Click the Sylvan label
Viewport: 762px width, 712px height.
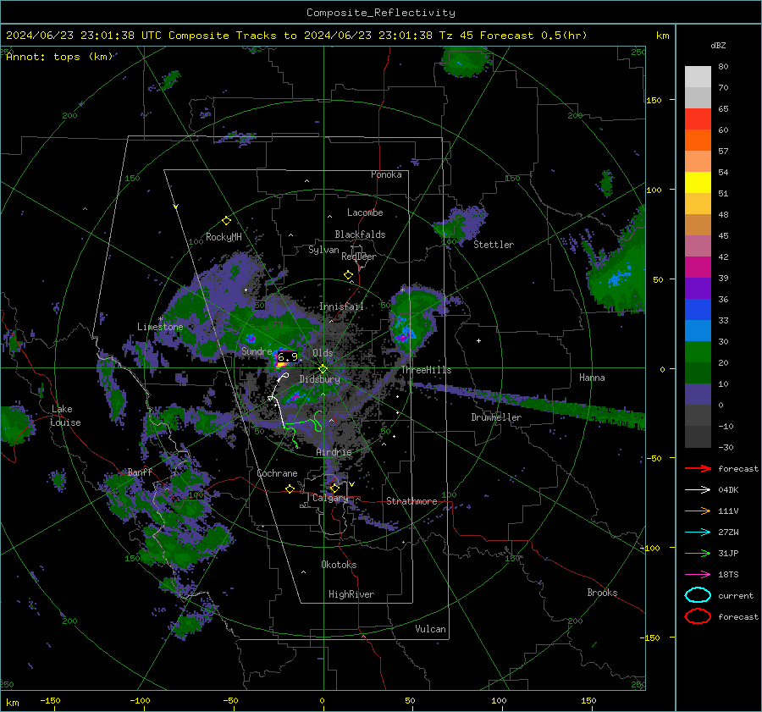tap(323, 250)
